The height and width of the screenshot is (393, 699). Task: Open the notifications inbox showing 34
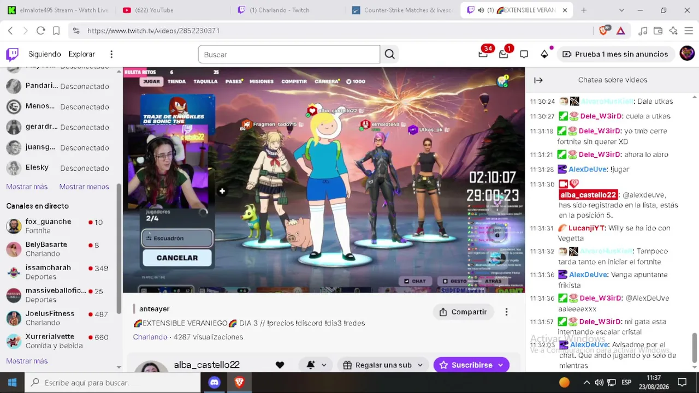pyautogui.click(x=483, y=53)
